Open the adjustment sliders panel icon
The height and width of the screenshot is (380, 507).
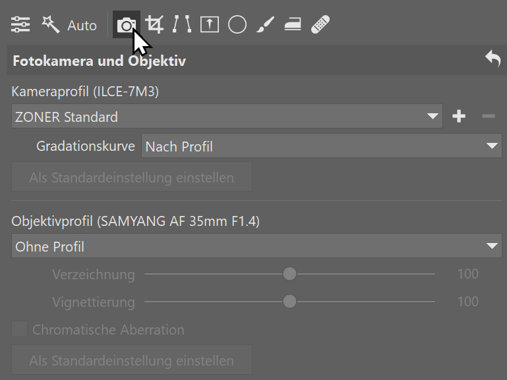pos(20,25)
